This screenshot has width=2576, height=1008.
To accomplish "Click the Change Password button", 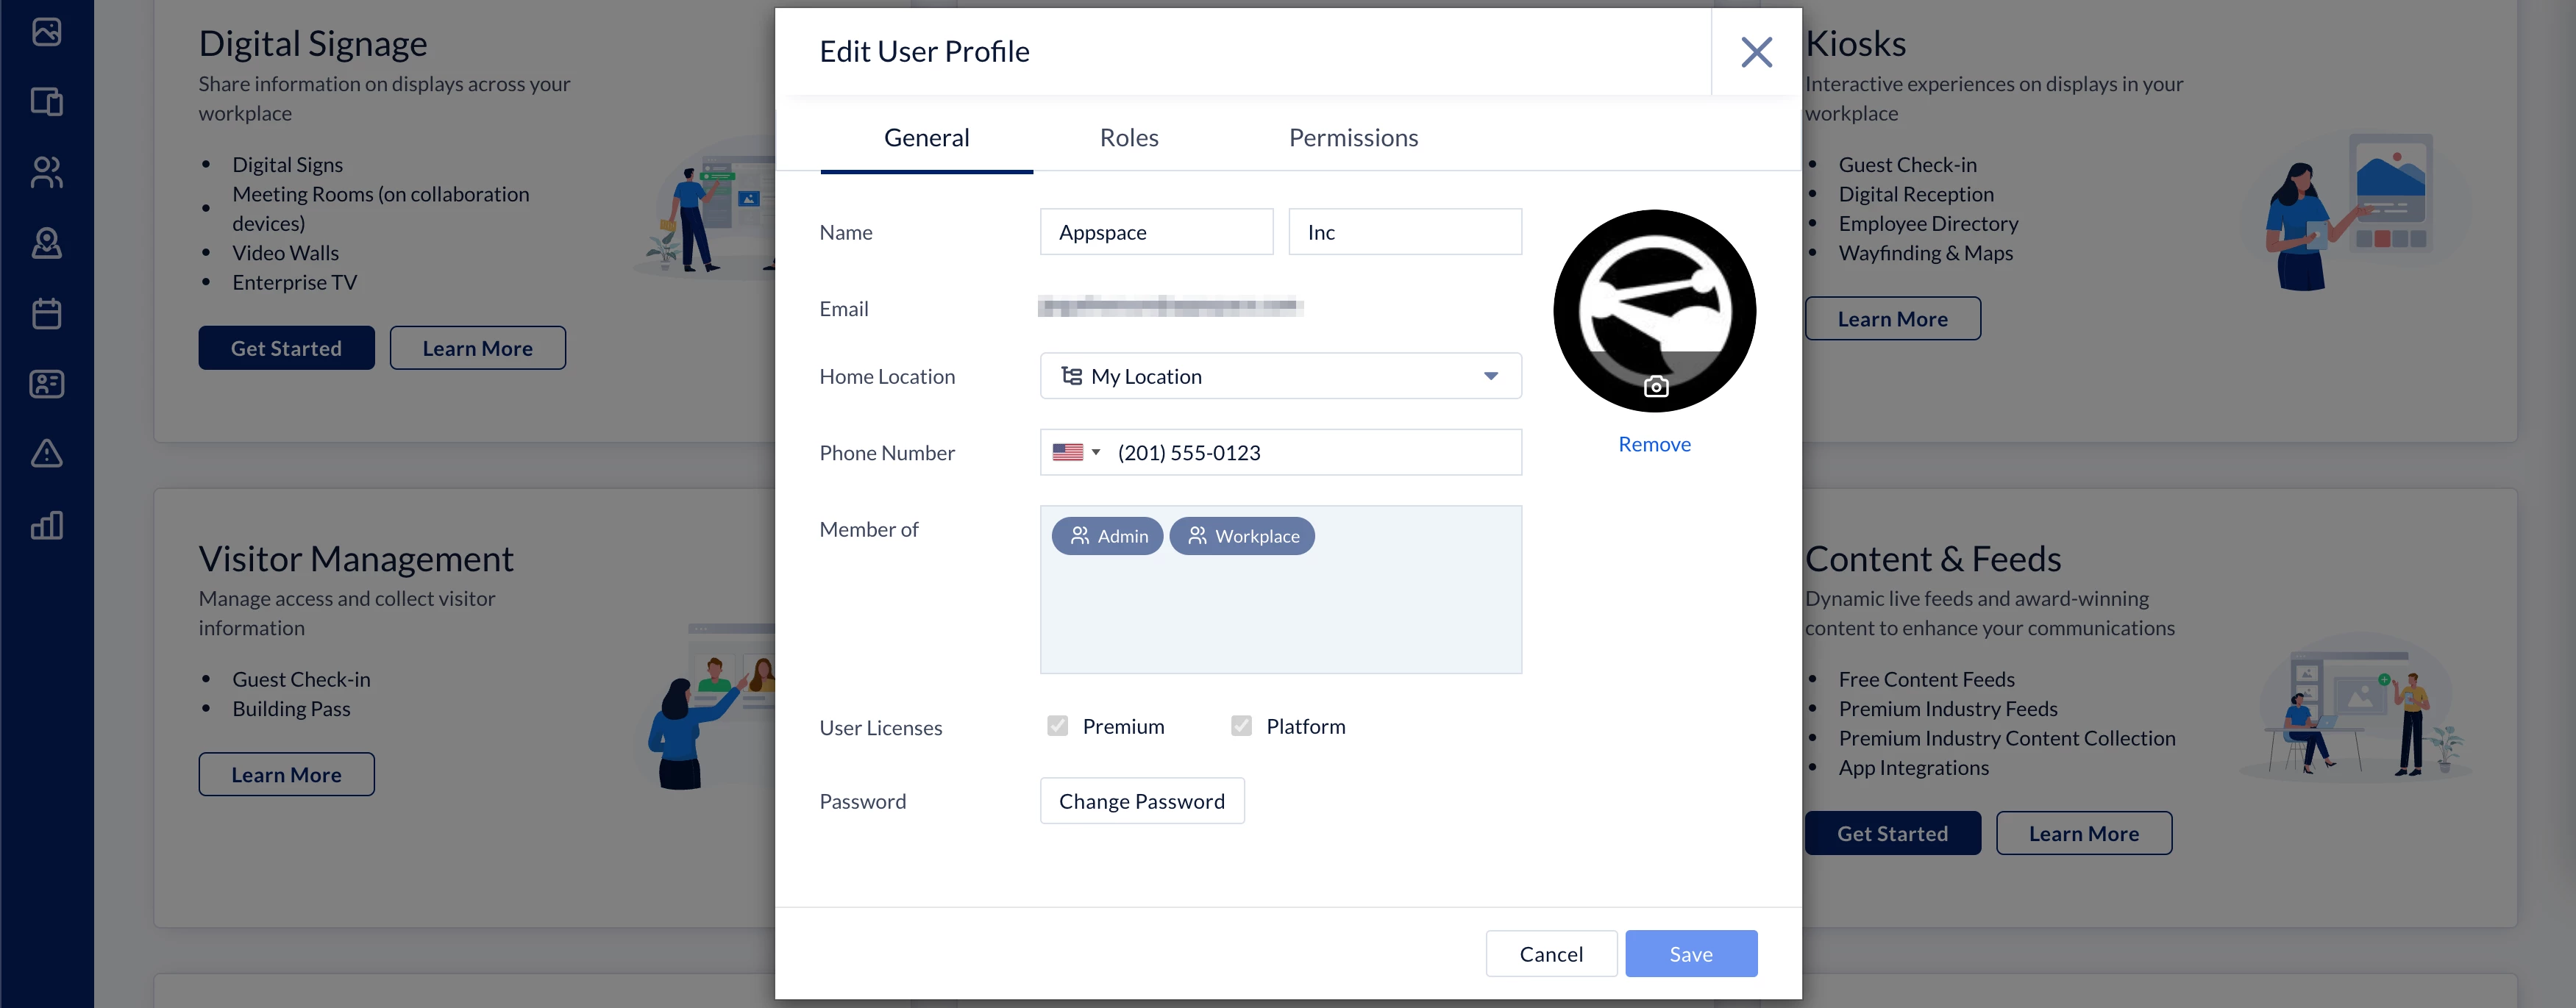I will pyautogui.click(x=1141, y=801).
